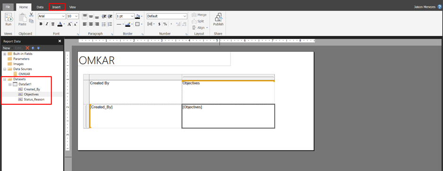Open the help question mark icon
Image resolution: width=443 pixels, height=171 pixels.
pyautogui.click(x=439, y=7)
